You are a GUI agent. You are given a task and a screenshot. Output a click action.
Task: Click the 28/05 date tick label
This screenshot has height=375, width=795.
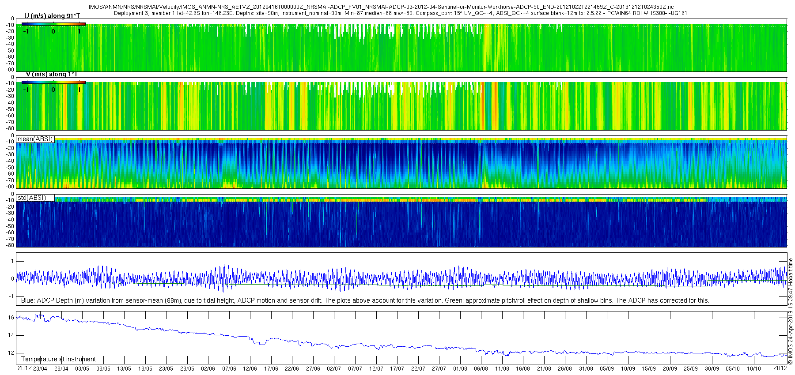187,369
